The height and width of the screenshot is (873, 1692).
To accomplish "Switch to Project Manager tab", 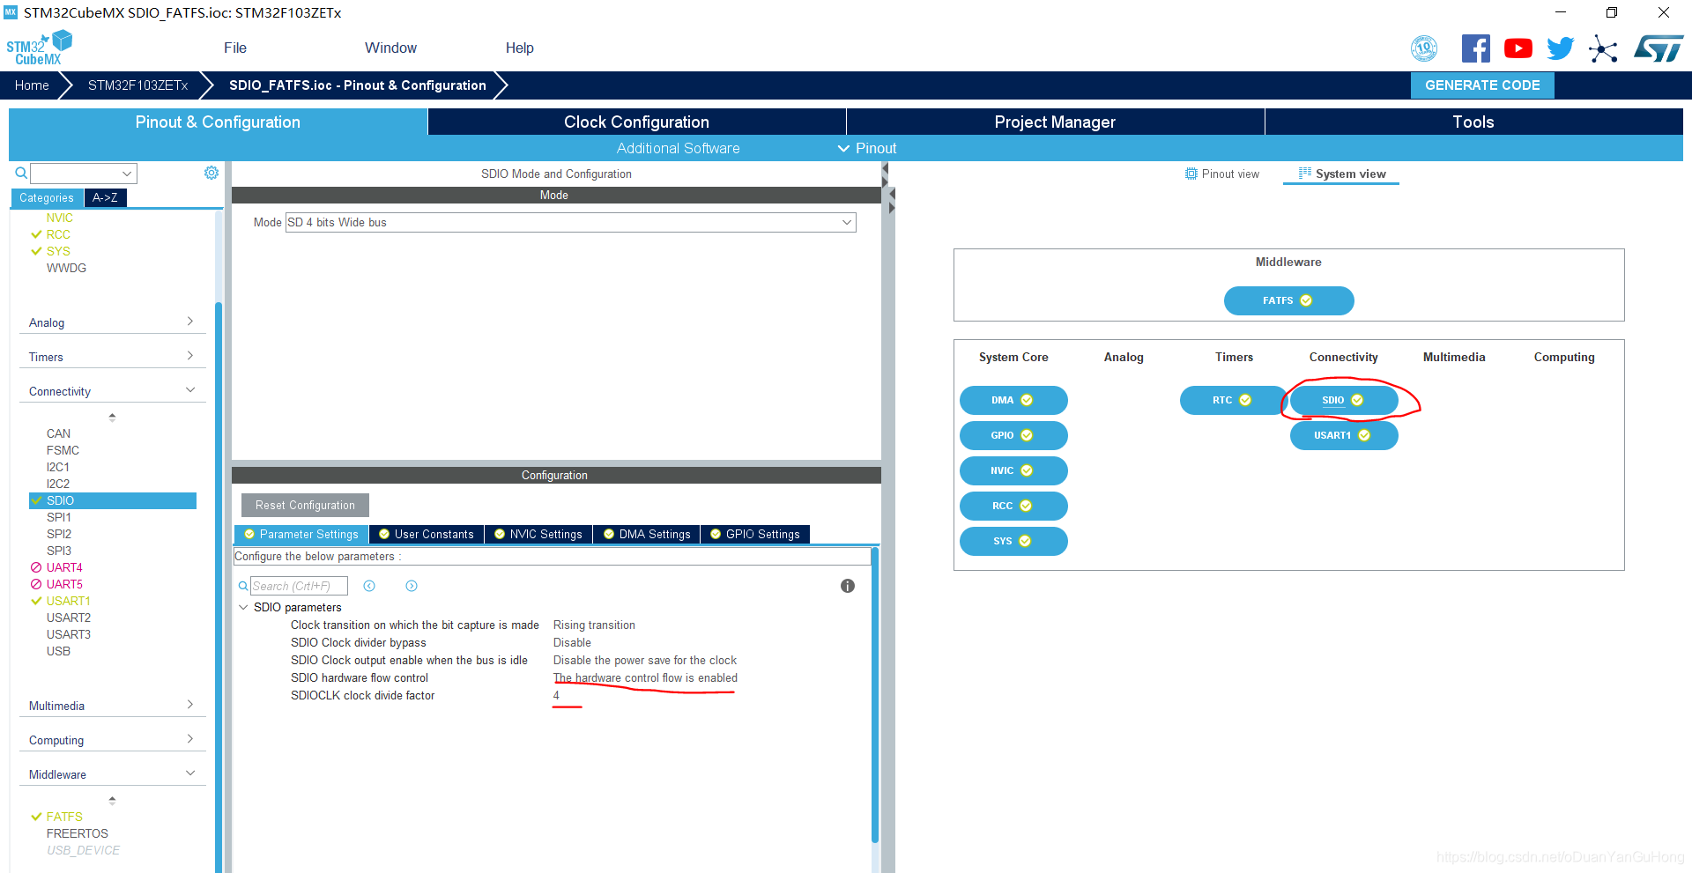I will point(1055,122).
